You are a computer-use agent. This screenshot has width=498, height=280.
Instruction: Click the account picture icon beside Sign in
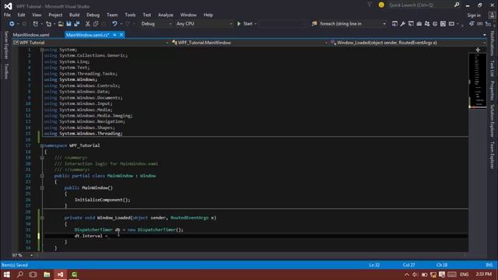492,16
